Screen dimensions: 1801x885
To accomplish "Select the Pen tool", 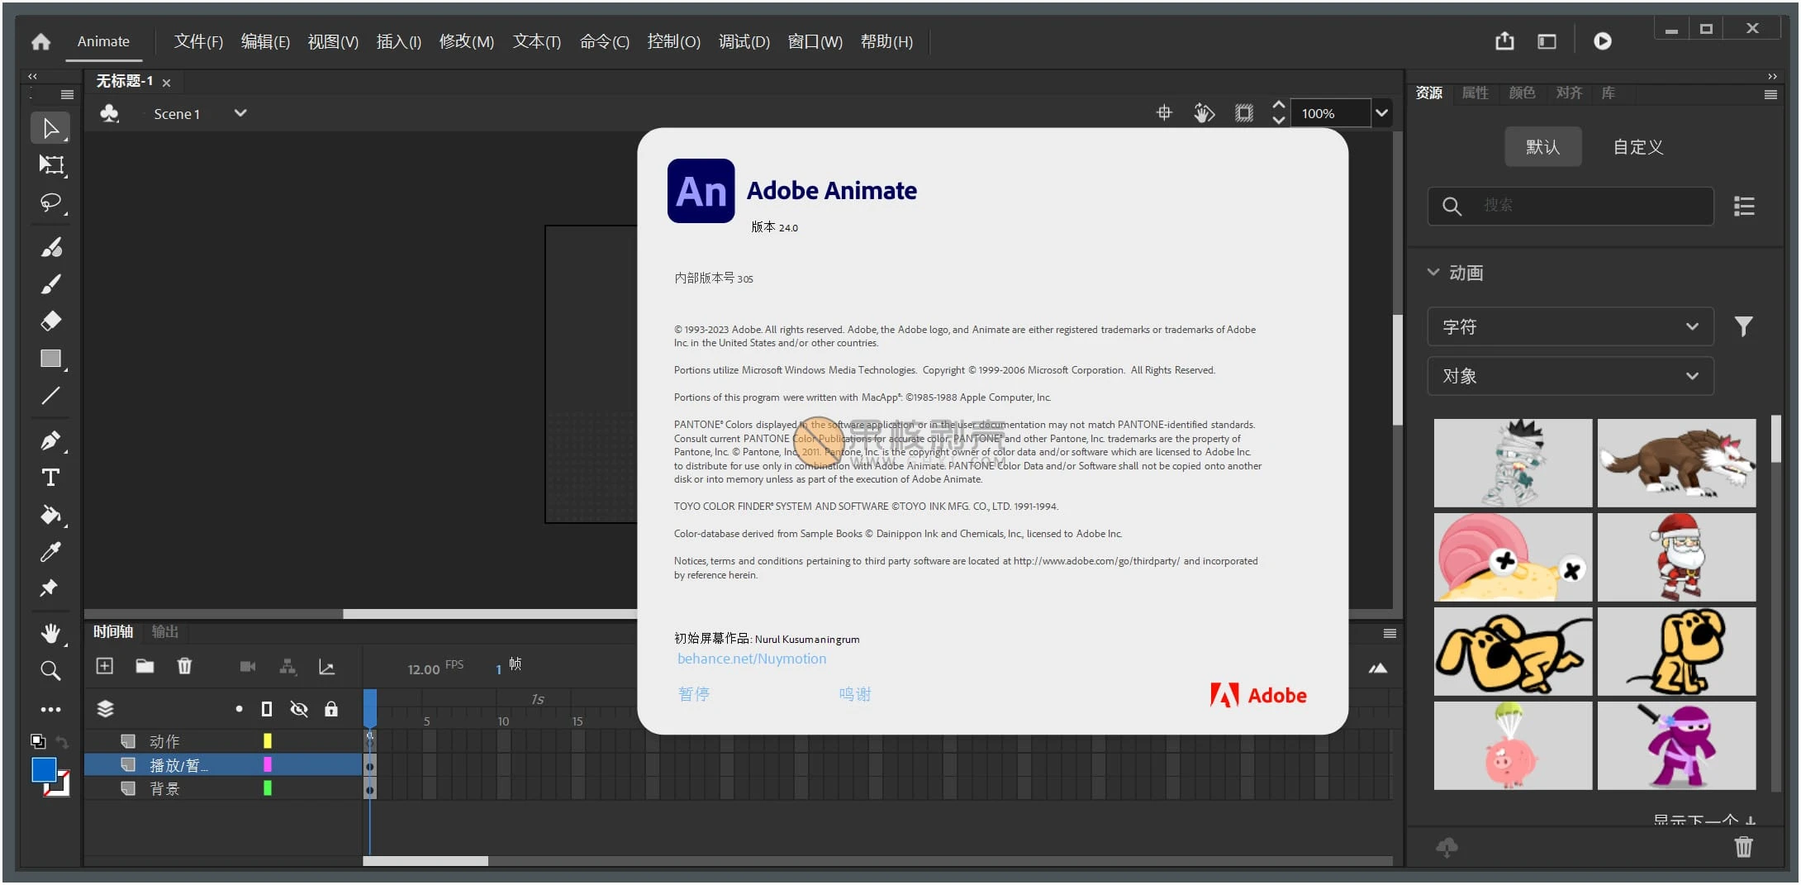I will tap(50, 440).
